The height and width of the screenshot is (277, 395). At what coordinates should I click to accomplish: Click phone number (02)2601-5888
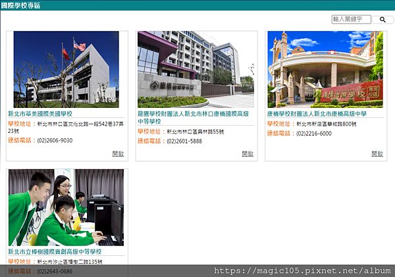point(184,141)
